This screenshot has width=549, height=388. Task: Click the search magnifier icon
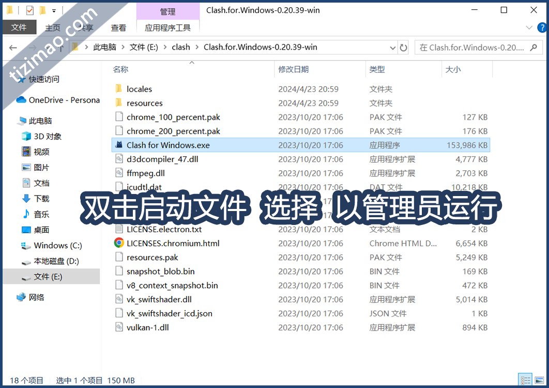click(533, 47)
